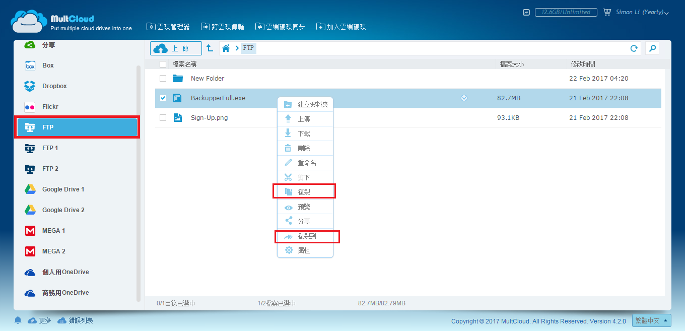Click the home icon in breadcrumb
The width and height of the screenshot is (685, 331).
tap(226, 48)
